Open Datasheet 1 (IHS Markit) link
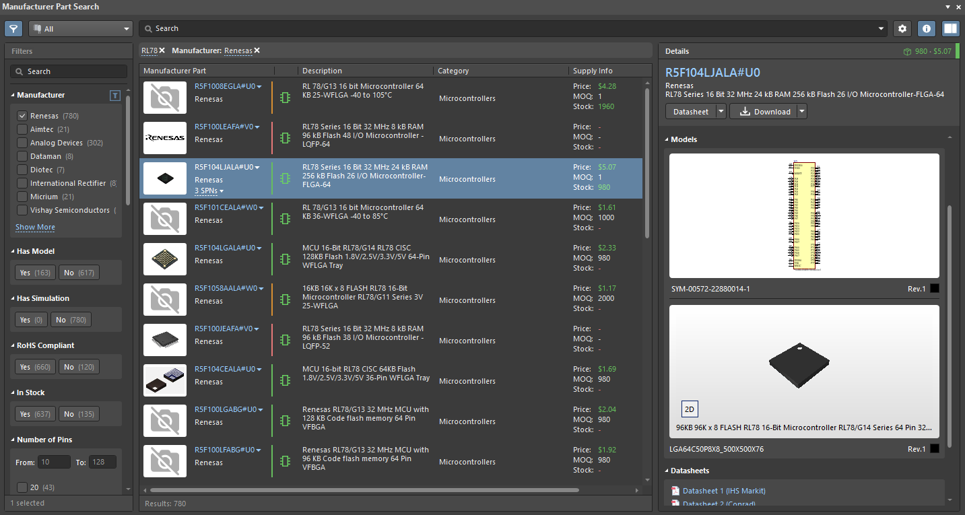The height and width of the screenshot is (515, 965). (724, 491)
